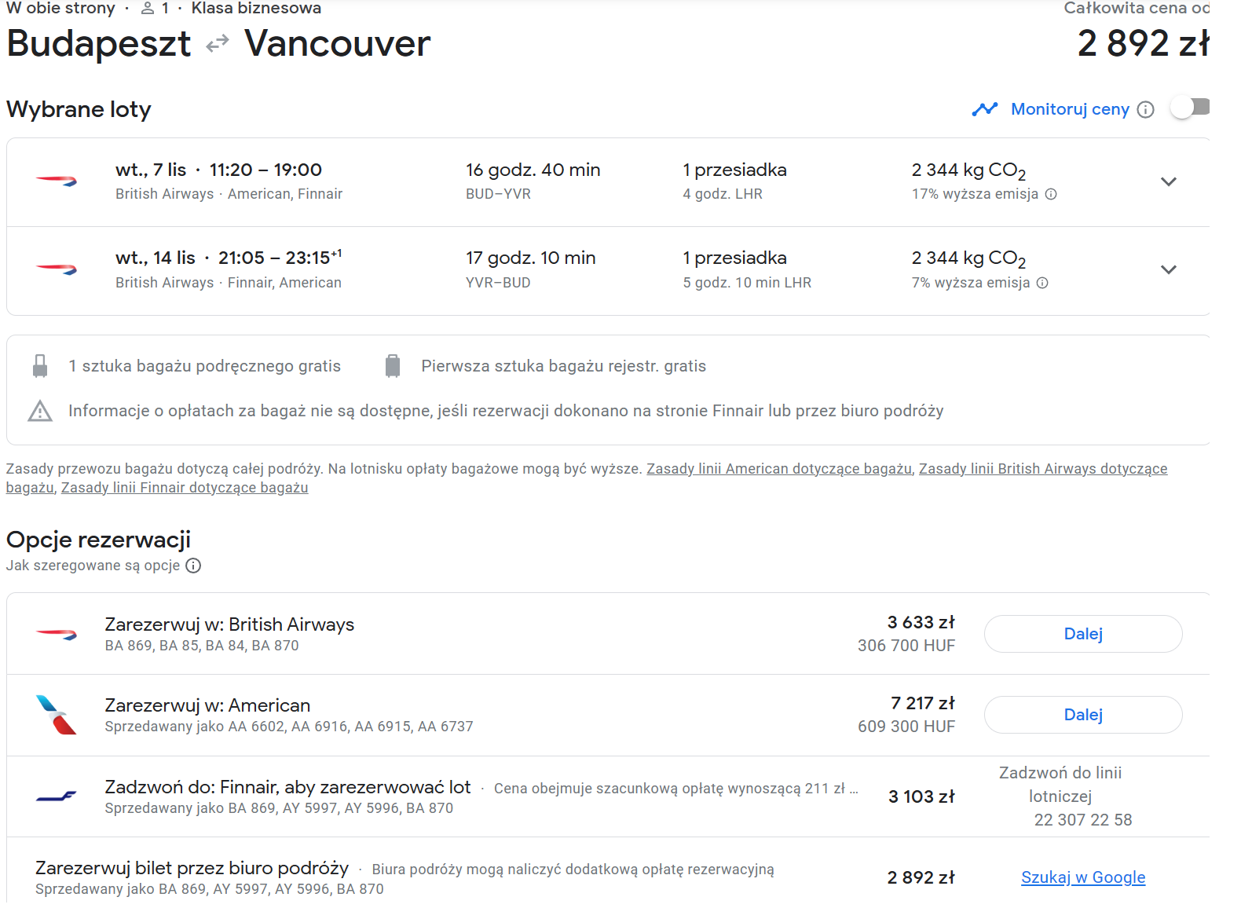The image size is (1241, 908).
Task: Toggle the Monitoruj ceny price tracking switch
Action: (x=1191, y=108)
